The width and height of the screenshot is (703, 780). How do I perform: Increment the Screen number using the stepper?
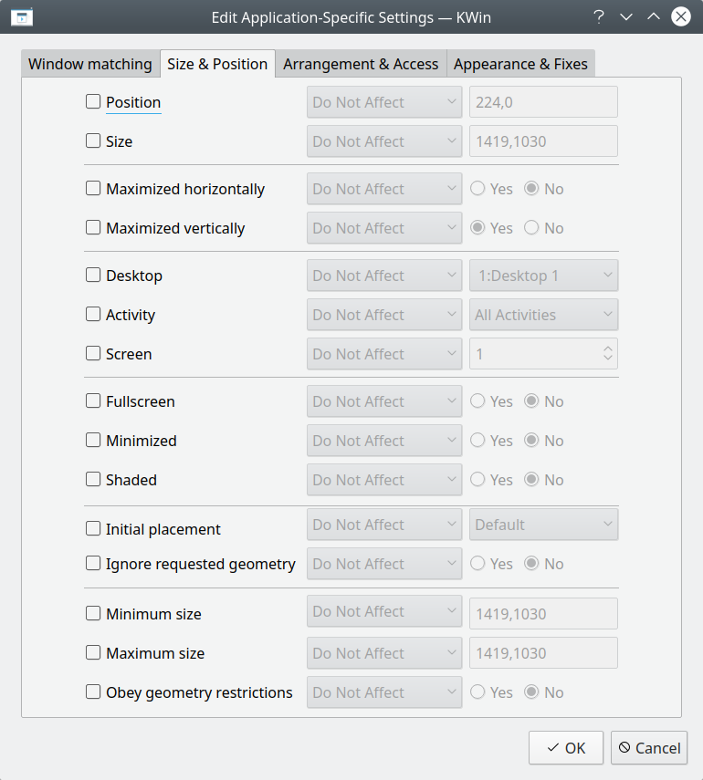point(608,348)
